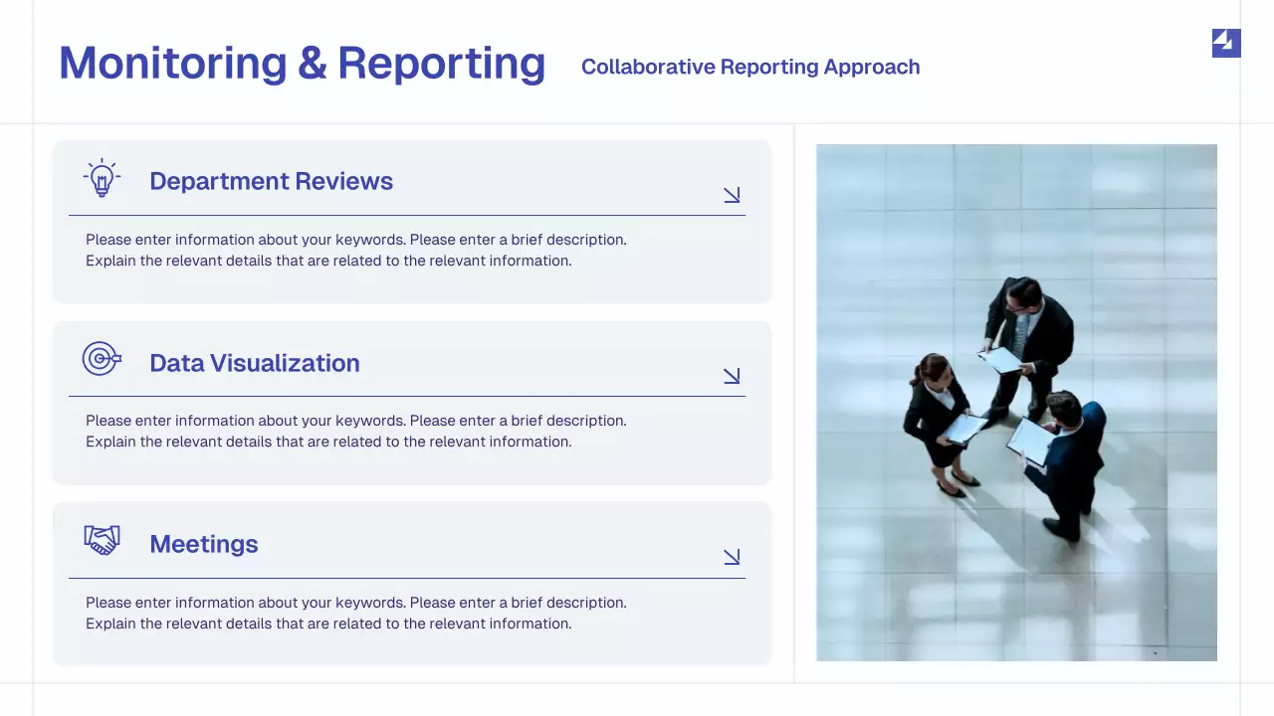
Task: Click the diagonal arrow on Department Reviews card
Action: click(732, 195)
